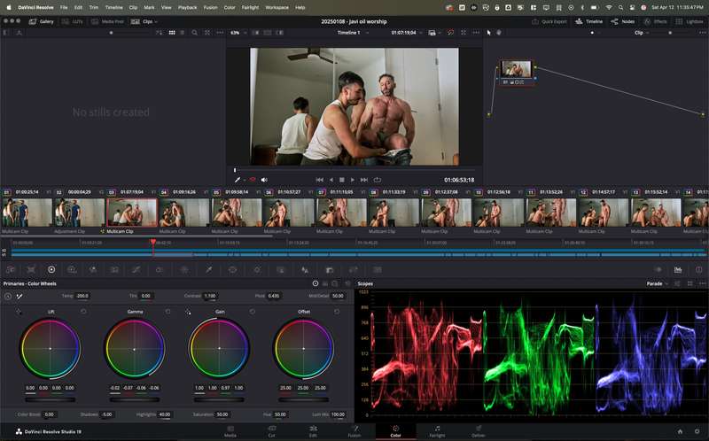
Task: Open the Motion Effects palette
Action: [114, 270]
